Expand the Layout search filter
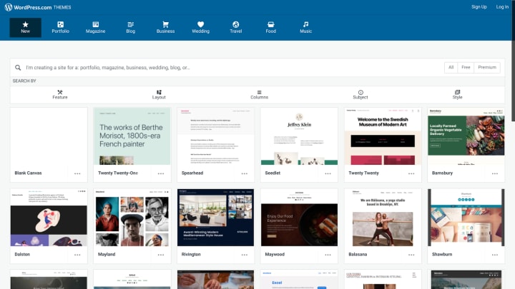 pos(159,95)
